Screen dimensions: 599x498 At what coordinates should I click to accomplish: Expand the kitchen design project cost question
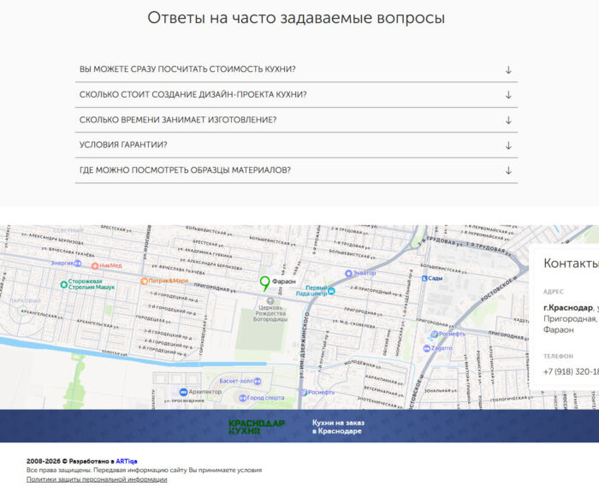[x=508, y=95]
